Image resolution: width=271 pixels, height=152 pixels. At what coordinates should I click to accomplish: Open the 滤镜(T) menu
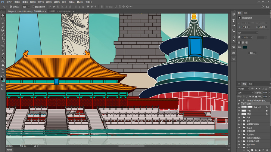click(x=57, y=2)
